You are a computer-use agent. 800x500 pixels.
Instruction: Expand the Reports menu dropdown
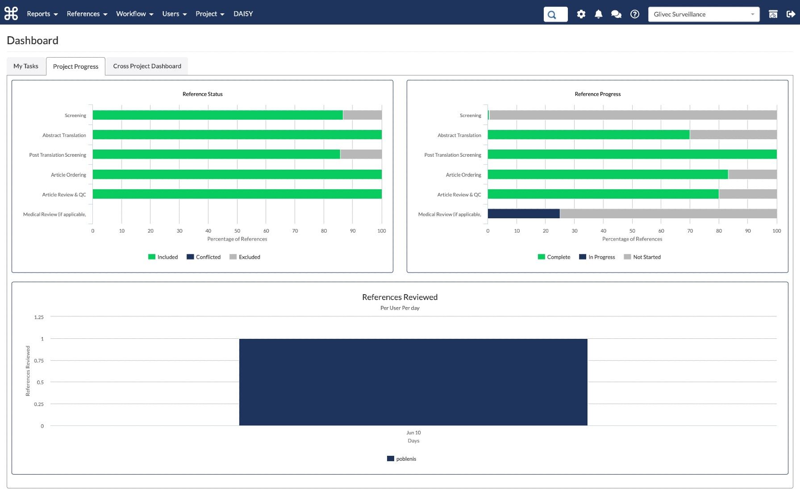click(x=42, y=14)
